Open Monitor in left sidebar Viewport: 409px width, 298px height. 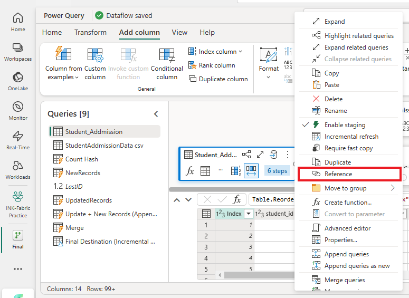(x=18, y=111)
